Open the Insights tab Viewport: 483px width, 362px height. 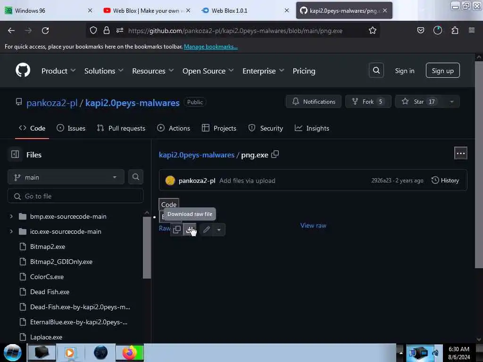click(312, 128)
